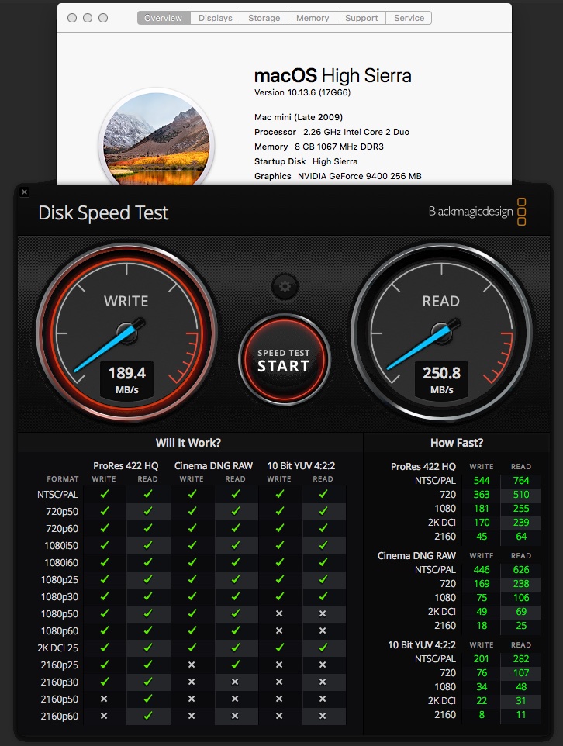Click Cinema DNG RAW write X for 2160p60
Viewport: 563px width, 746px height.
point(192,716)
